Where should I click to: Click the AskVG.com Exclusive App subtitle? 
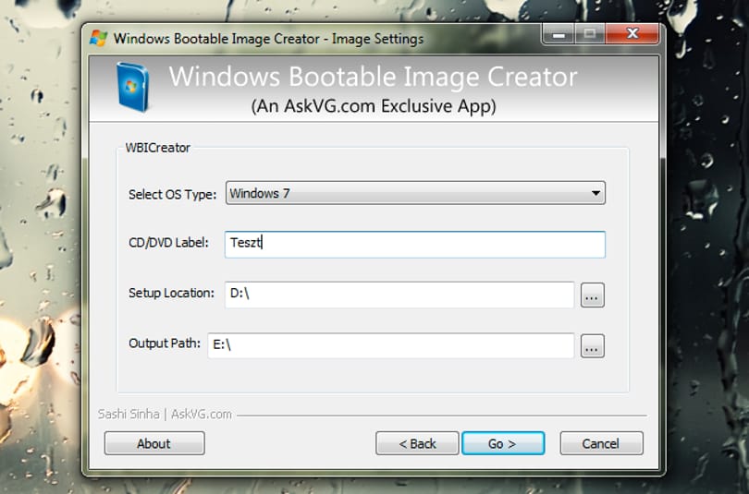[374, 106]
